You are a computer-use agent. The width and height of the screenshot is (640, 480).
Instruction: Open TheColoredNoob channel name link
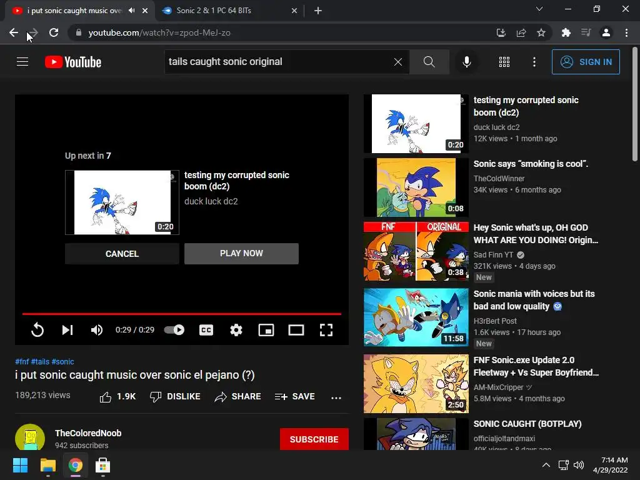pos(88,433)
